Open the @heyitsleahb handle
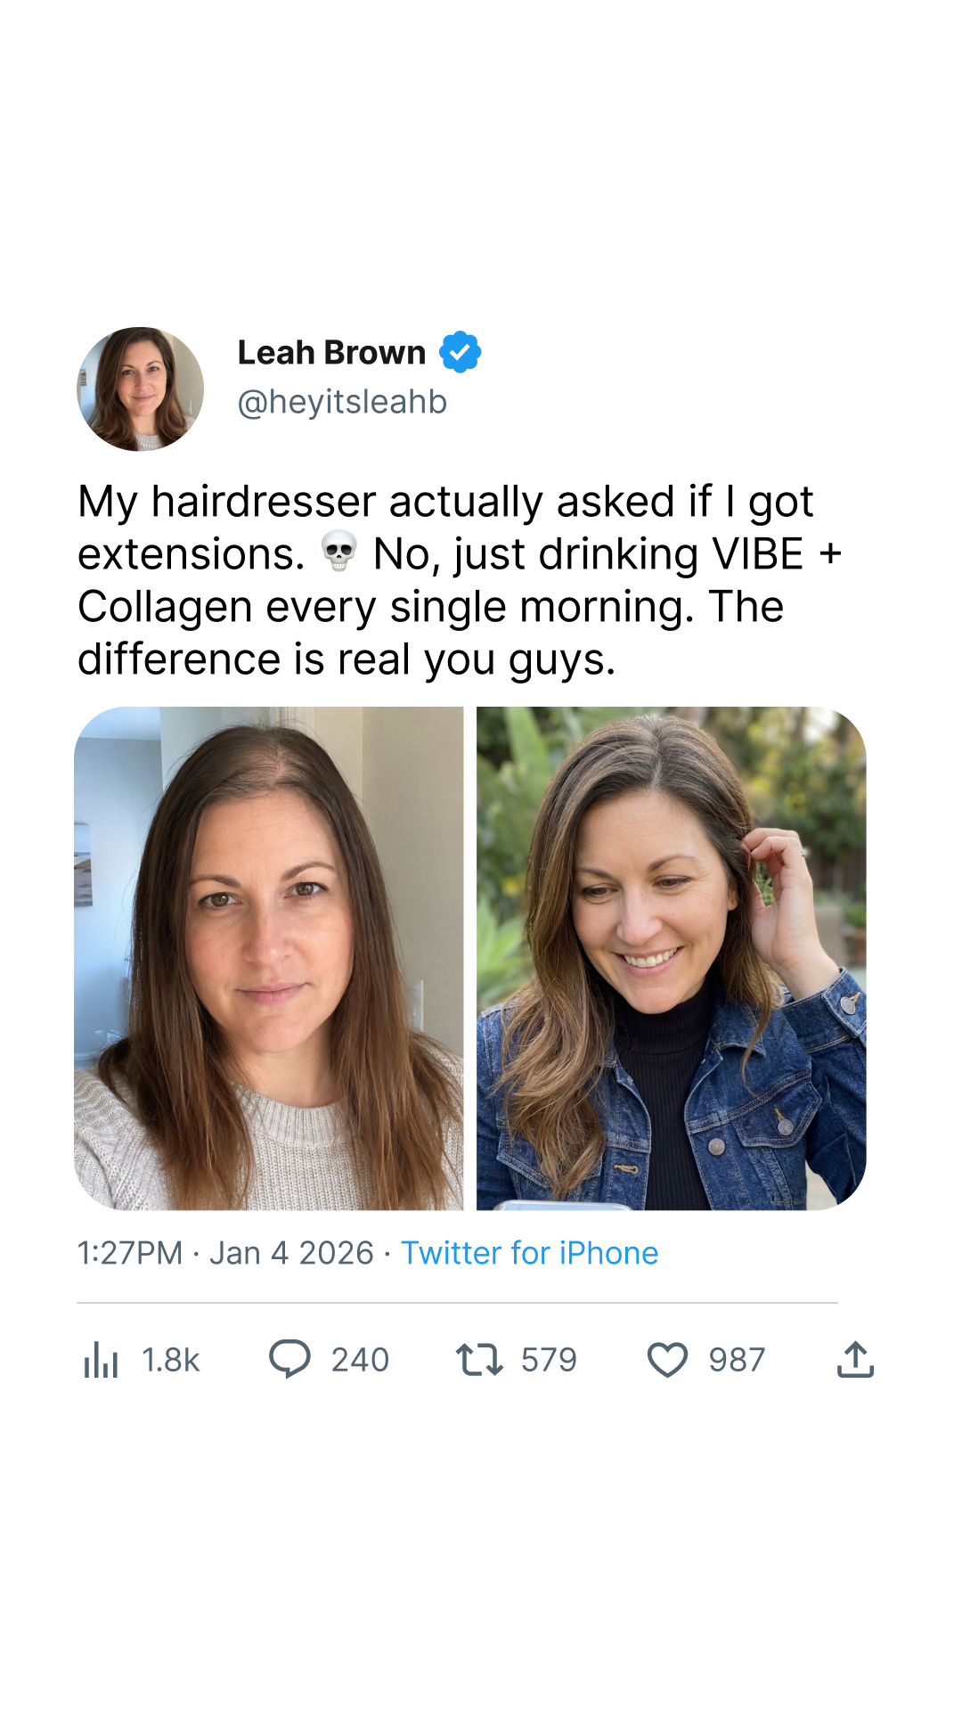 [342, 402]
